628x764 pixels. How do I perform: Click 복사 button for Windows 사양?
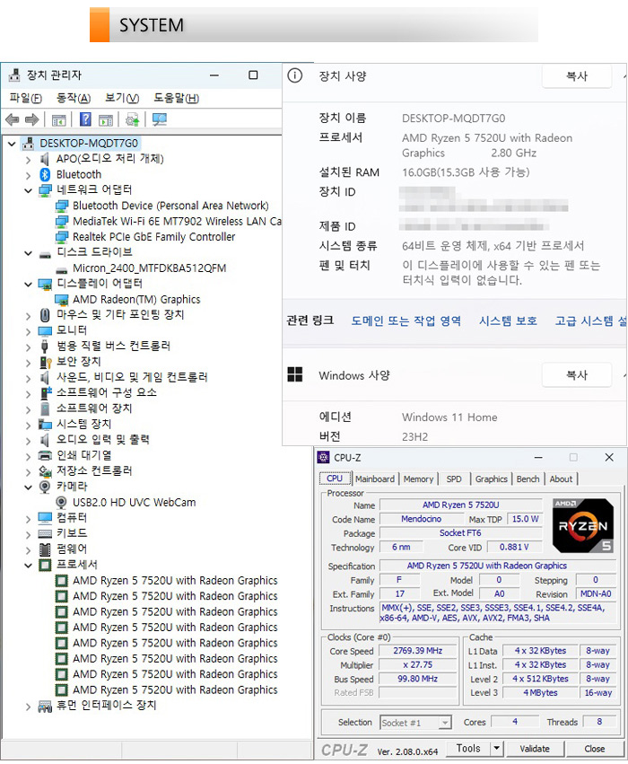pos(576,375)
